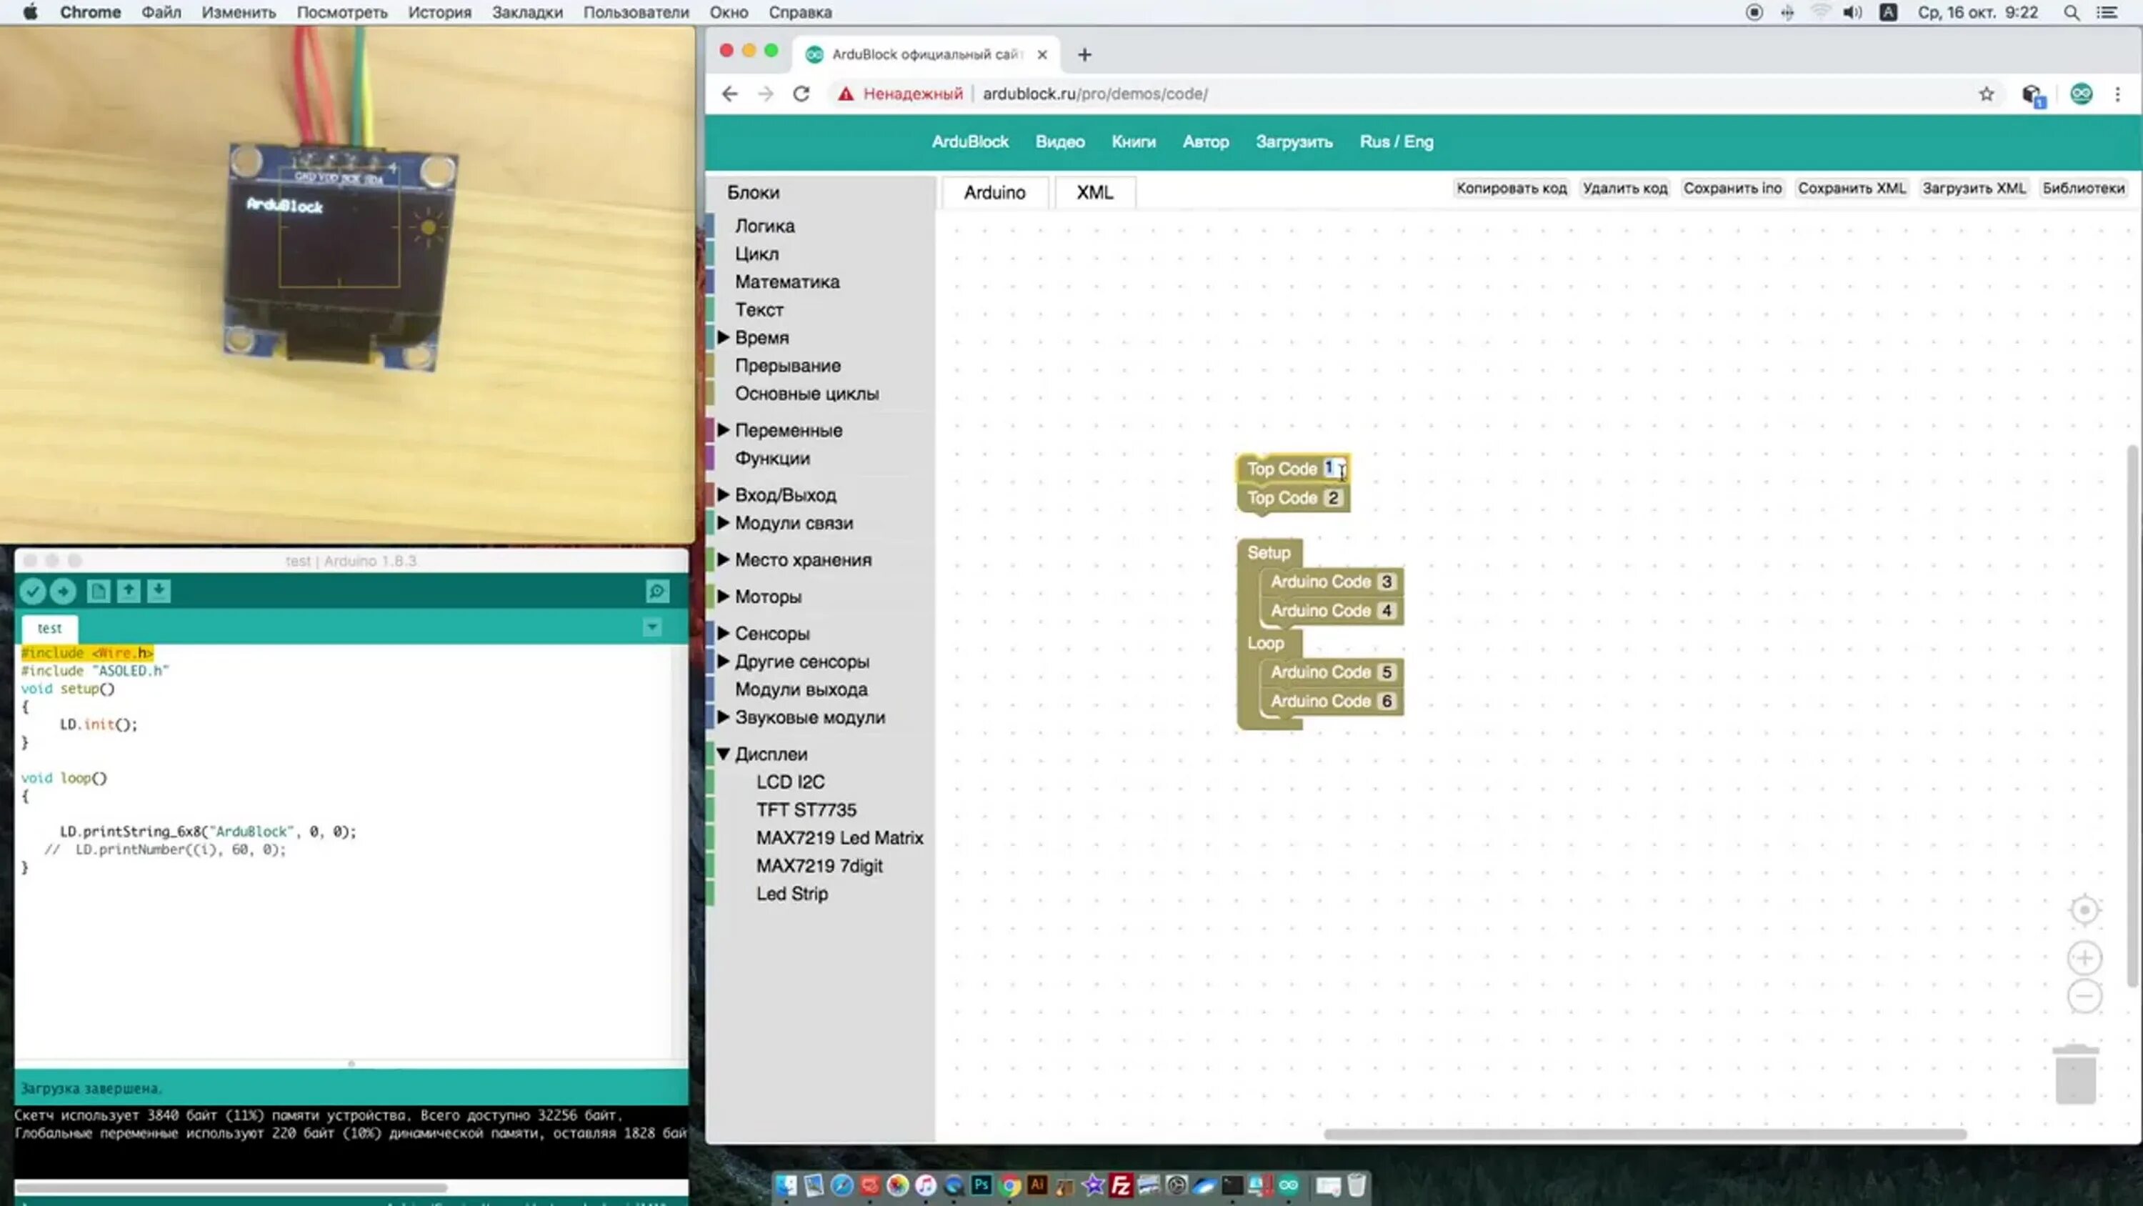Open Spotlight search in menu bar
This screenshot has width=2143, height=1206.
click(2072, 12)
